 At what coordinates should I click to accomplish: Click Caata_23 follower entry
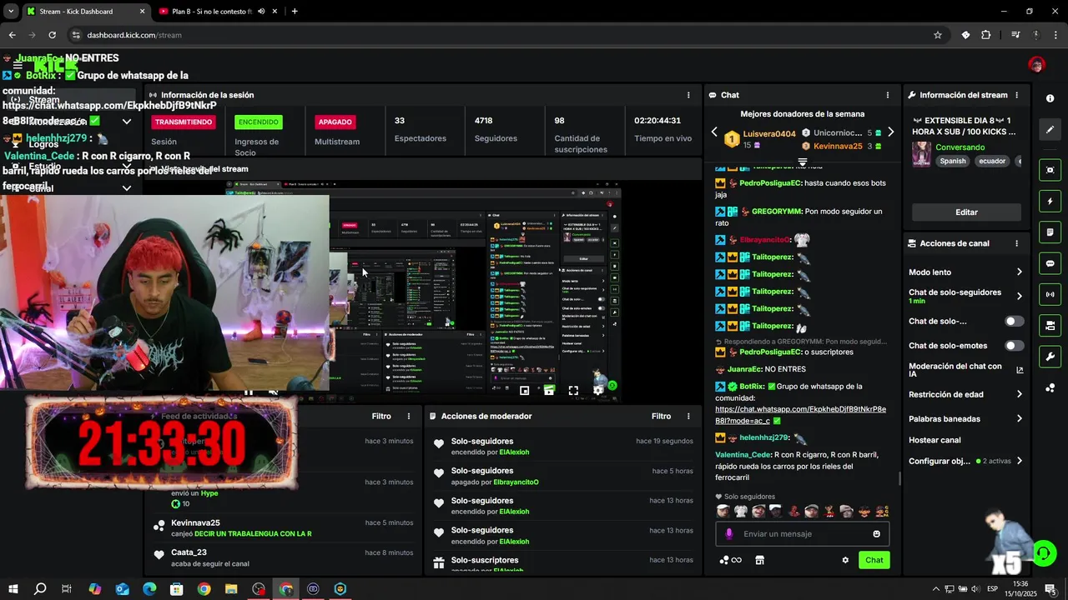click(x=189, y=552)
